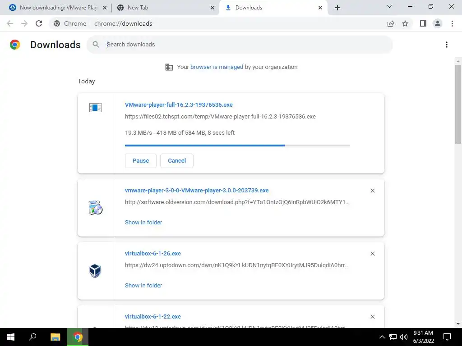
Task: Cancel the VMware-player-full download
Action: tap(177, 161)
